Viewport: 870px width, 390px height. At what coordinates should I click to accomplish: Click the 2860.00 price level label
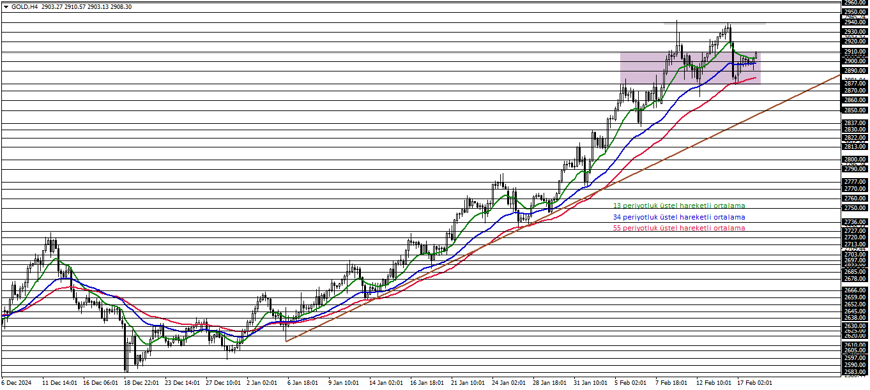click(855, 100)
